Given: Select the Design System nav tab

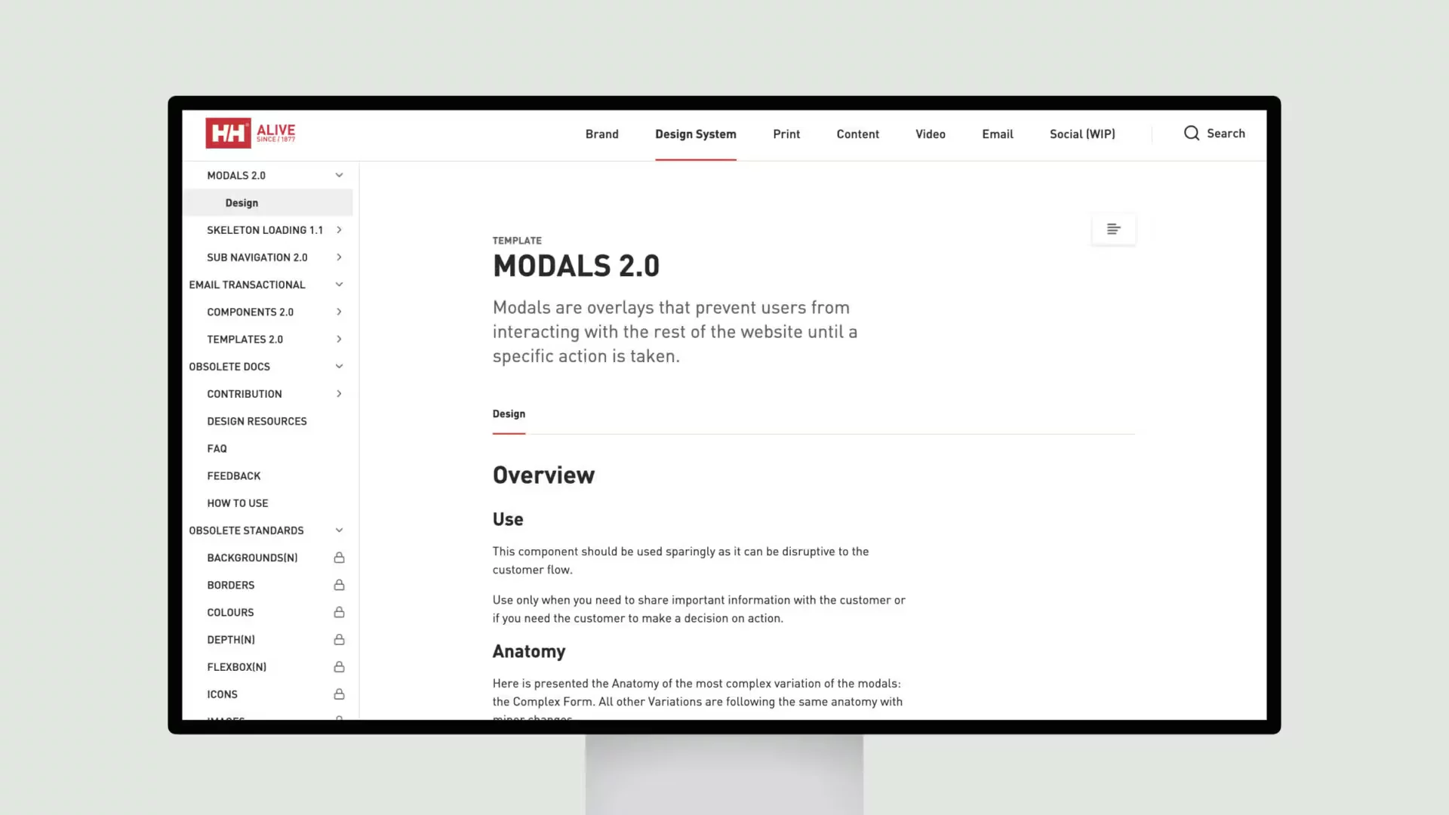Looking at the screenshot, I should pos(696,134).
